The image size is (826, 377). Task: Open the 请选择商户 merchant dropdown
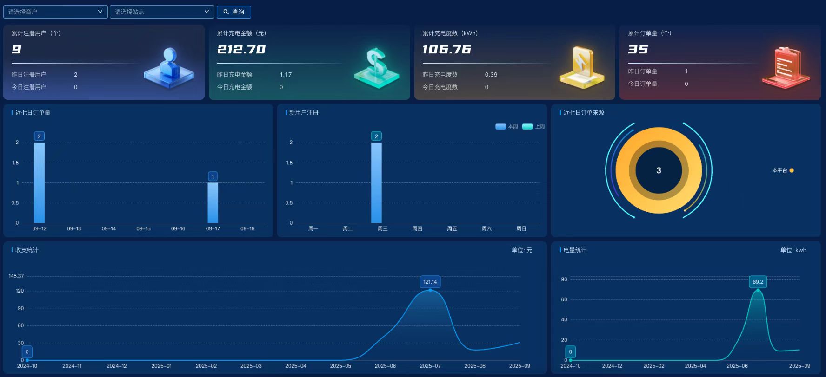click(55, 12)
